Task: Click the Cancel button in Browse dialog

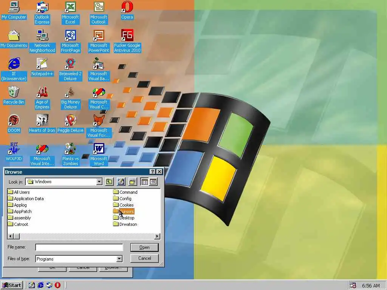Action: click(x=144, y=258)
